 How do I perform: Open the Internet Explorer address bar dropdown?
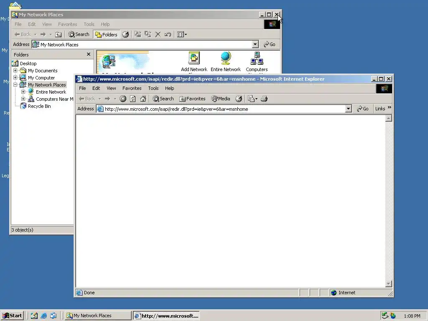(x=348, y=109)
